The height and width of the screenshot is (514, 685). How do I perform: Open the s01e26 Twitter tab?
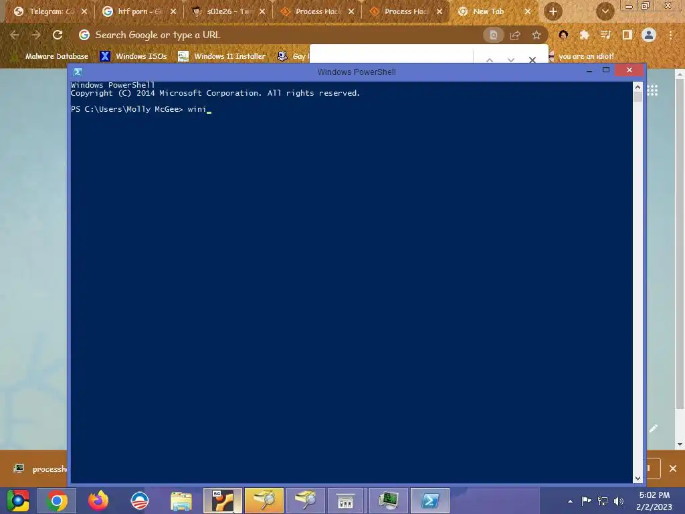[228, 12]
